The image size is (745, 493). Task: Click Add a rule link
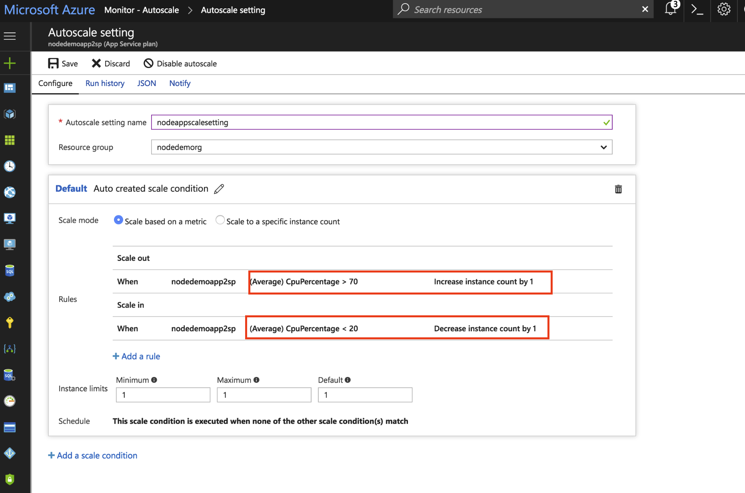click(x=136, y=356)
